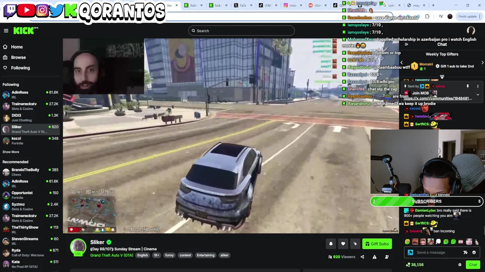Click Momskii top gifter
This screenshot has width=485, height=272.
(x=422, y=66)
